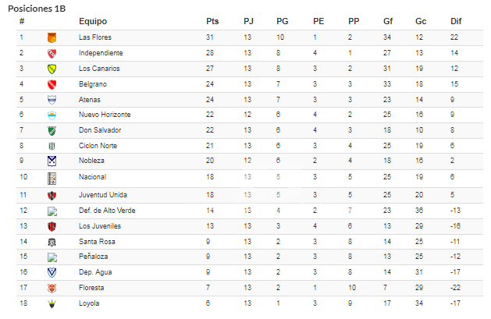Click the Independiente team crest icon

pos(52,54)
